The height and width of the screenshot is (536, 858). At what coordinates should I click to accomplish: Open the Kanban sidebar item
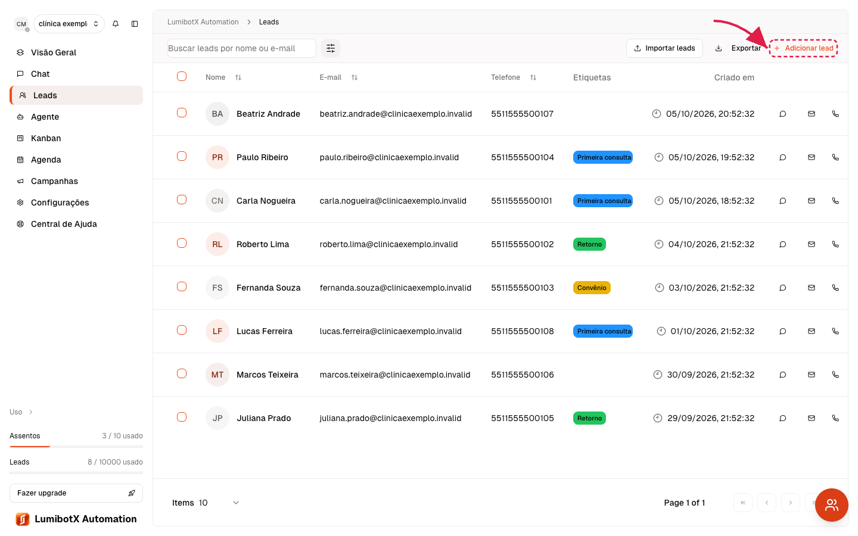pos(76,138)
